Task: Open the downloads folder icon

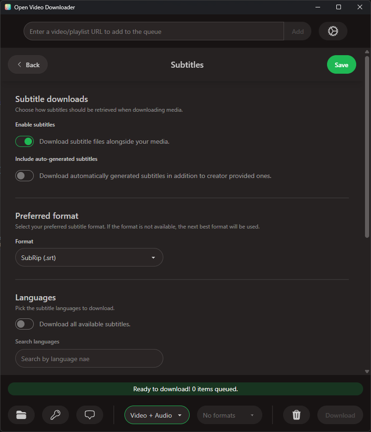Action: [21, 415]
